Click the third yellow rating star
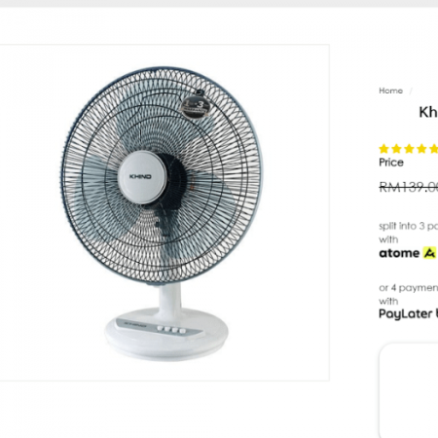This screenshot has width=438, height=438. coord(409,149)
